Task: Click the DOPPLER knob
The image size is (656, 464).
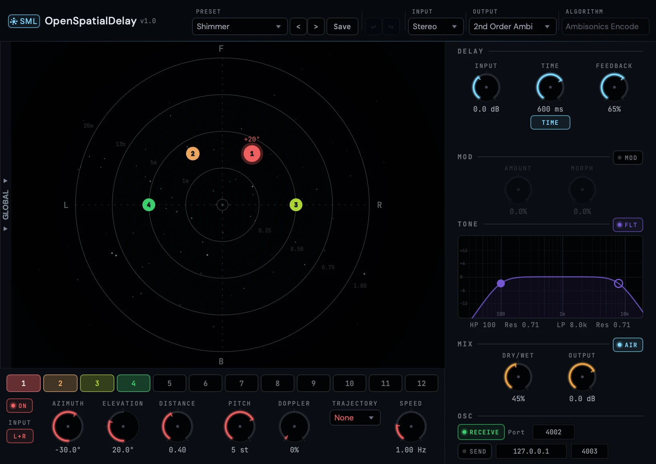Action: (x=294, y=426)
